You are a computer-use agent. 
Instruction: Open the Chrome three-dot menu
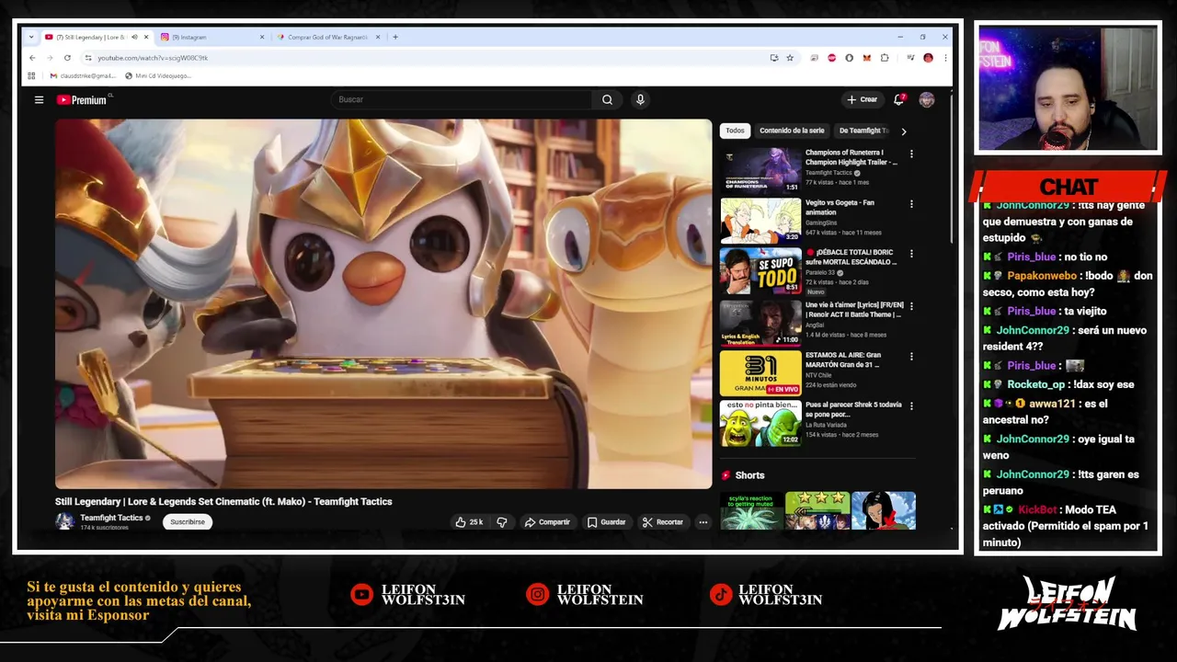click(944, 58)
